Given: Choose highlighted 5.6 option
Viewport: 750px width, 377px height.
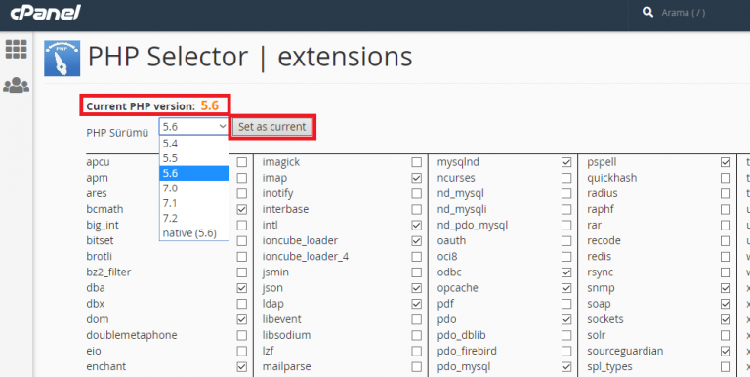Looking at the screenshot, I should (194, 173).
